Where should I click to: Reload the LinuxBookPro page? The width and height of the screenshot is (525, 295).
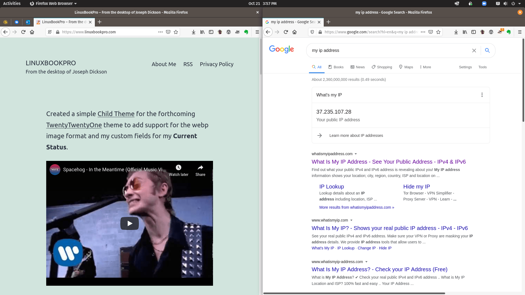23,32
